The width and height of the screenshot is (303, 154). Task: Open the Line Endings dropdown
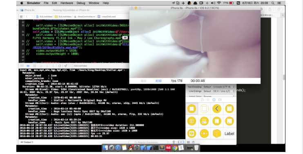219,91
